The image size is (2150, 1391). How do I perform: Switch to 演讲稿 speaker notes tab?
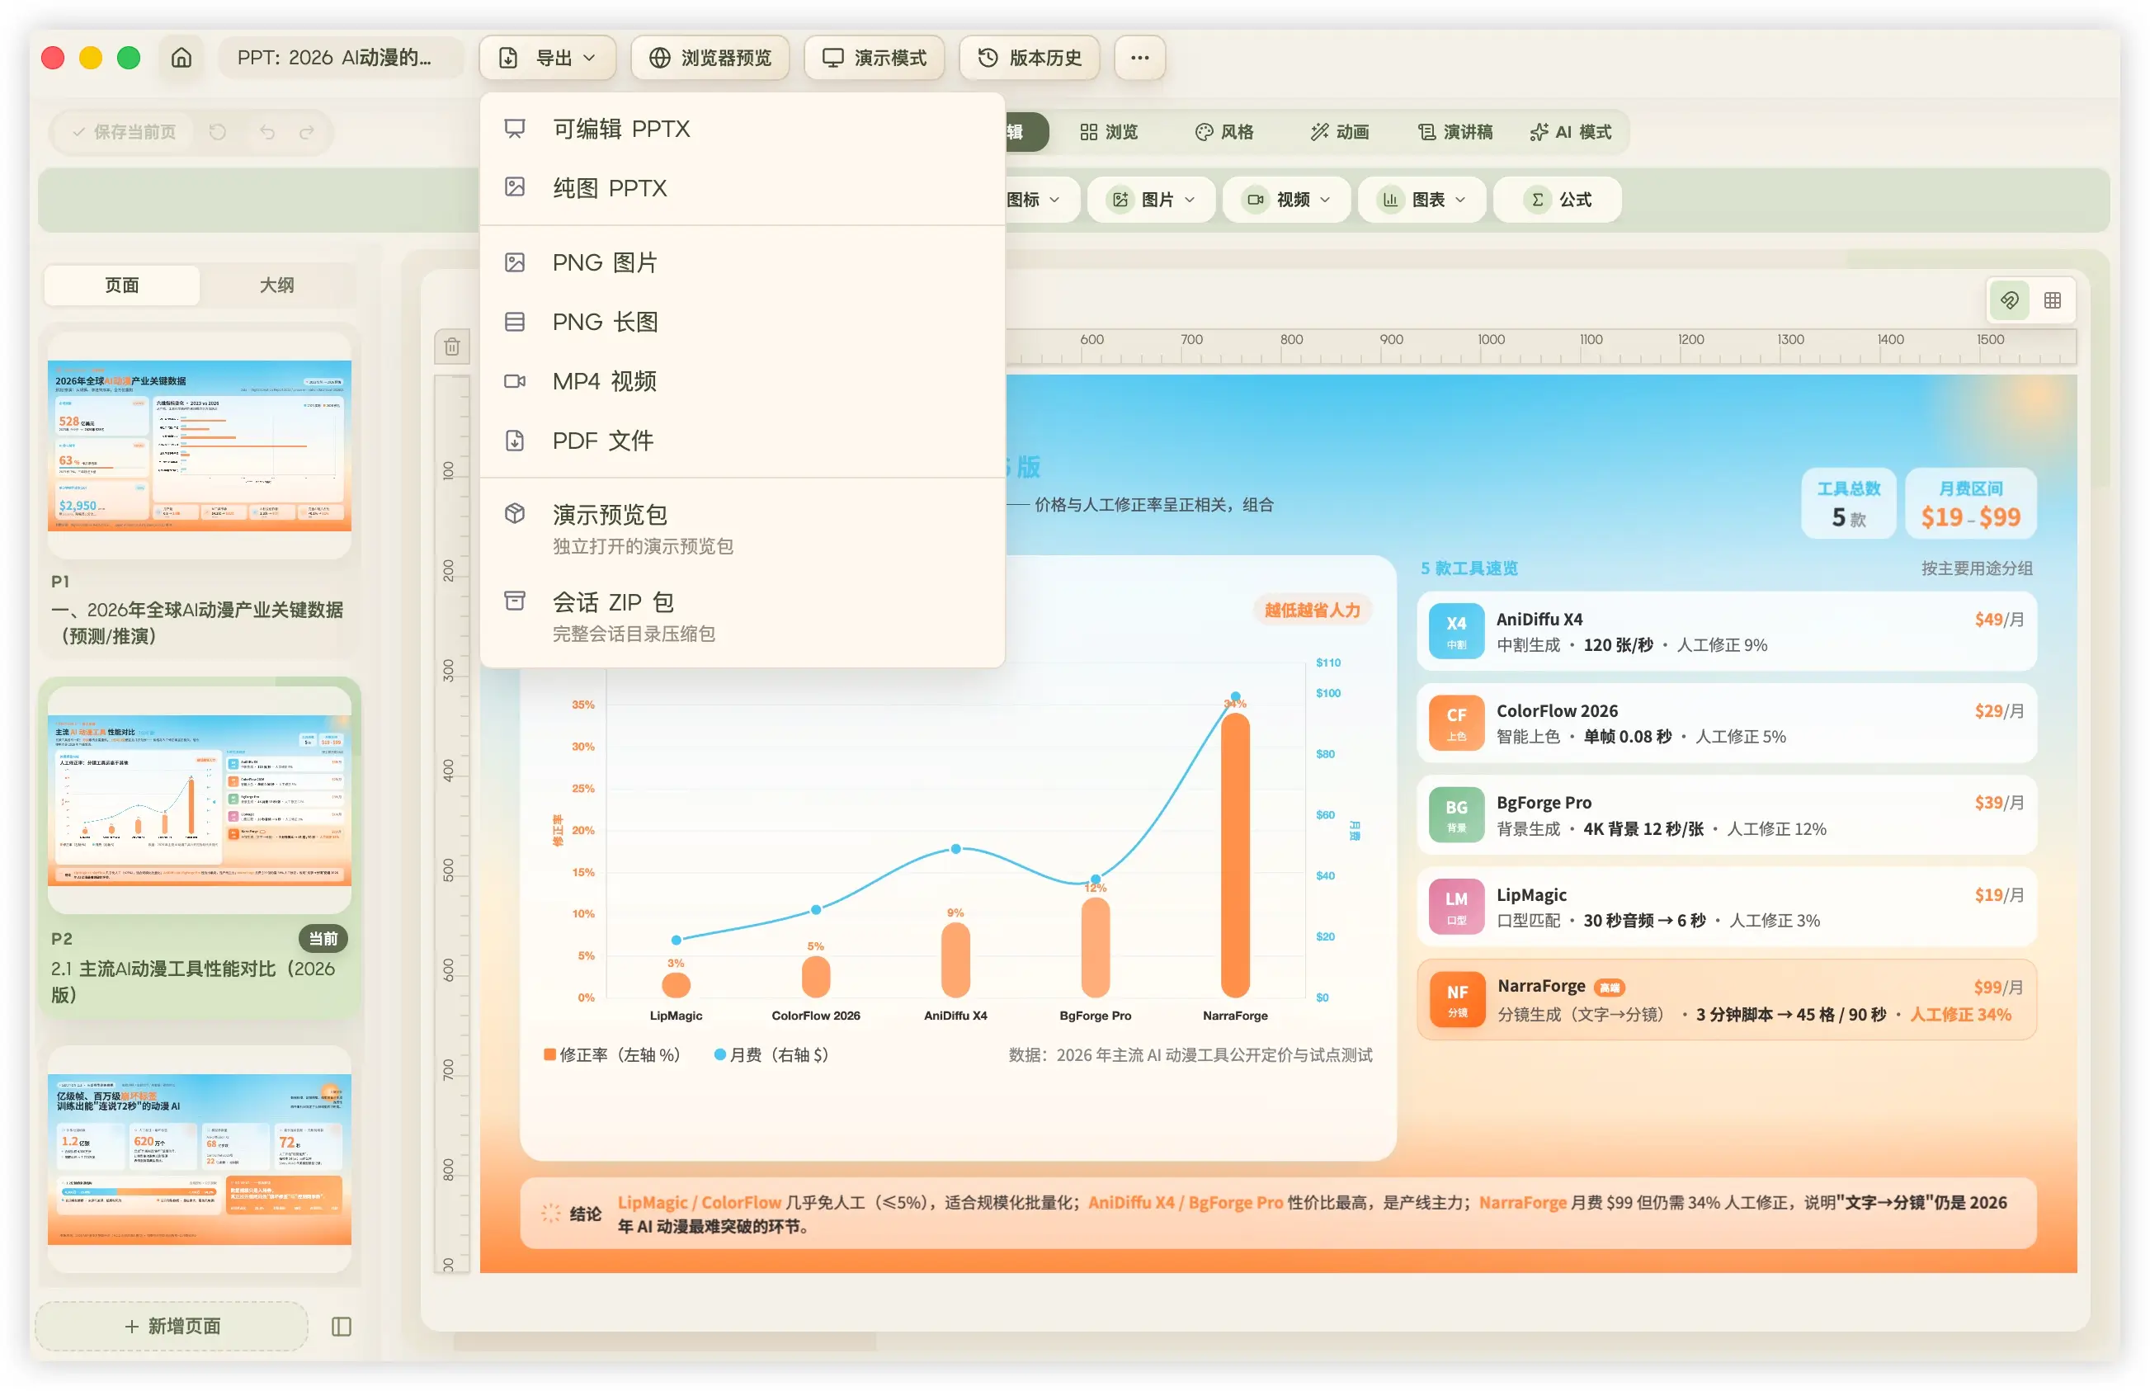[x=1455, y=132]
